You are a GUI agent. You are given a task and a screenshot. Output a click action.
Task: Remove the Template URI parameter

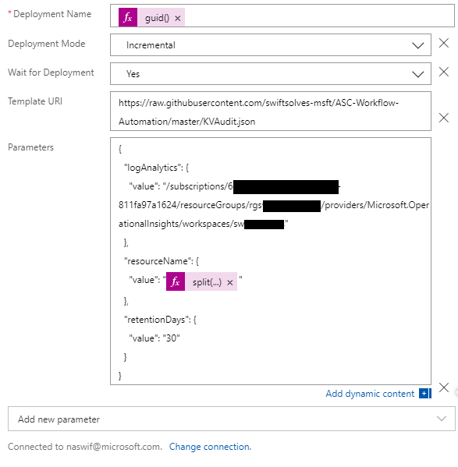pos(444,118)
